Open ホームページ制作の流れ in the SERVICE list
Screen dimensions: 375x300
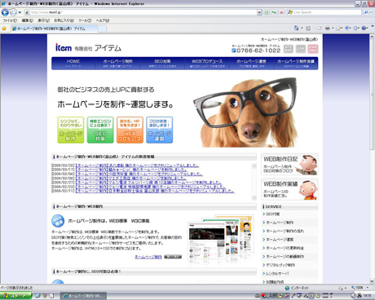tap(285, 231)
